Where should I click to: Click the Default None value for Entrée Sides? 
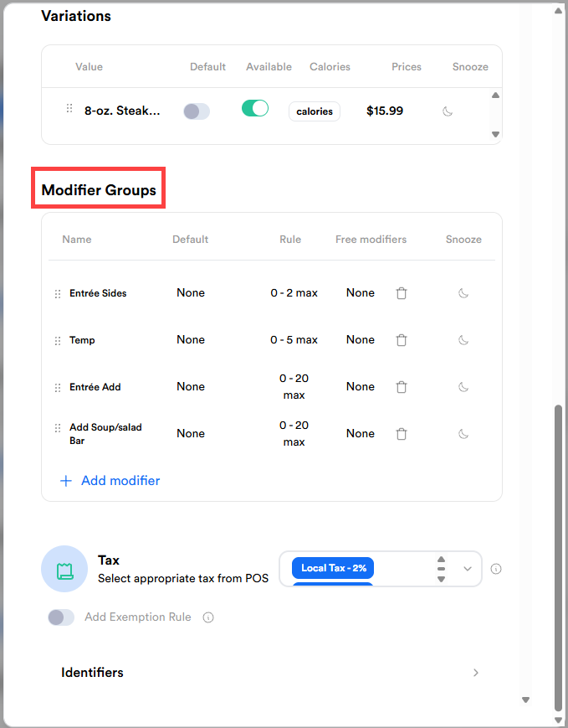click(191, 293)
